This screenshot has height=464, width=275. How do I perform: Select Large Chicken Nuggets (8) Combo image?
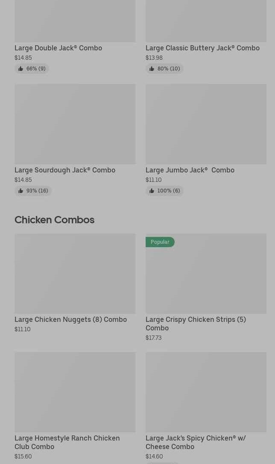pos(75,273)
